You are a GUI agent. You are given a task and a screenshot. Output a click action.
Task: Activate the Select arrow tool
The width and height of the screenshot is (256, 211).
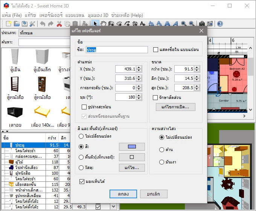95,24
